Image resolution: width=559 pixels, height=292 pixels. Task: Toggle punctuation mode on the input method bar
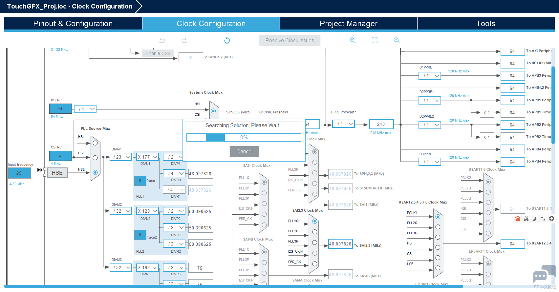(543, 219)
